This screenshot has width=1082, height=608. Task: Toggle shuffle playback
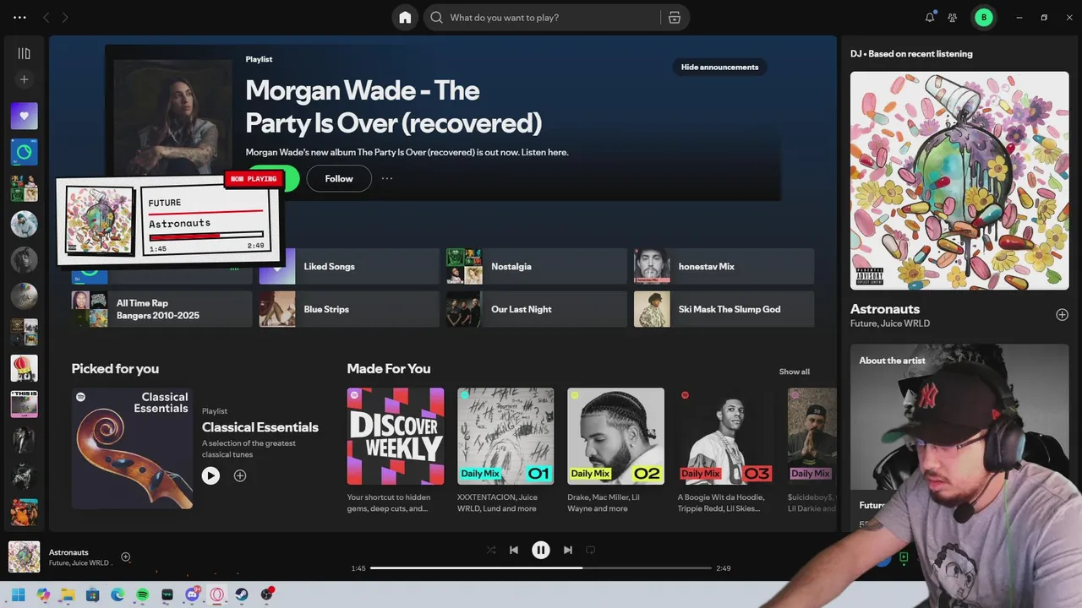pyautogui.click(x=491, y=550)
